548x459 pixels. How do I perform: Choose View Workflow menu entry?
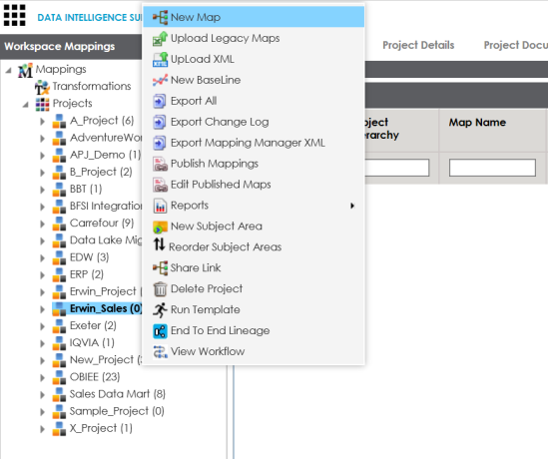coord(254,351)
